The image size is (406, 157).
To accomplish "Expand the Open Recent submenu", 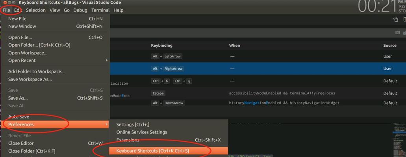I will pos(55,60).
